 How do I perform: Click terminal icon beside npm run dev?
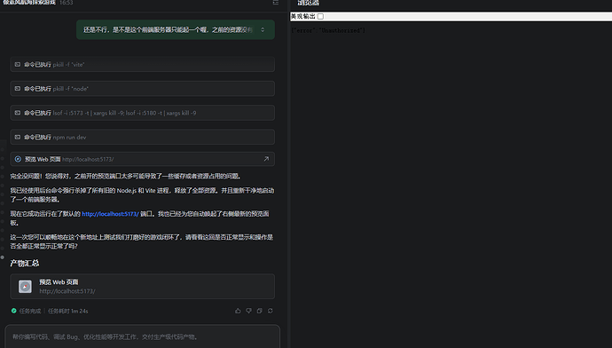click(x=18, y=137)
